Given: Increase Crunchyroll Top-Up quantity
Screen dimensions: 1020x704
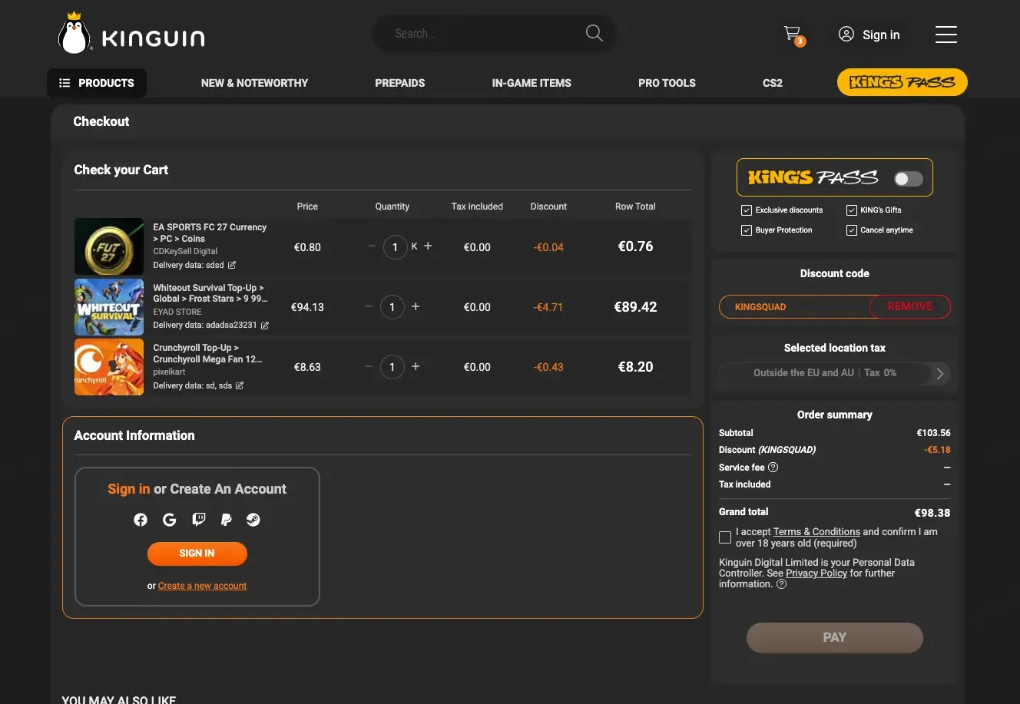Looking at the screenshot, I should coord(416,367).
